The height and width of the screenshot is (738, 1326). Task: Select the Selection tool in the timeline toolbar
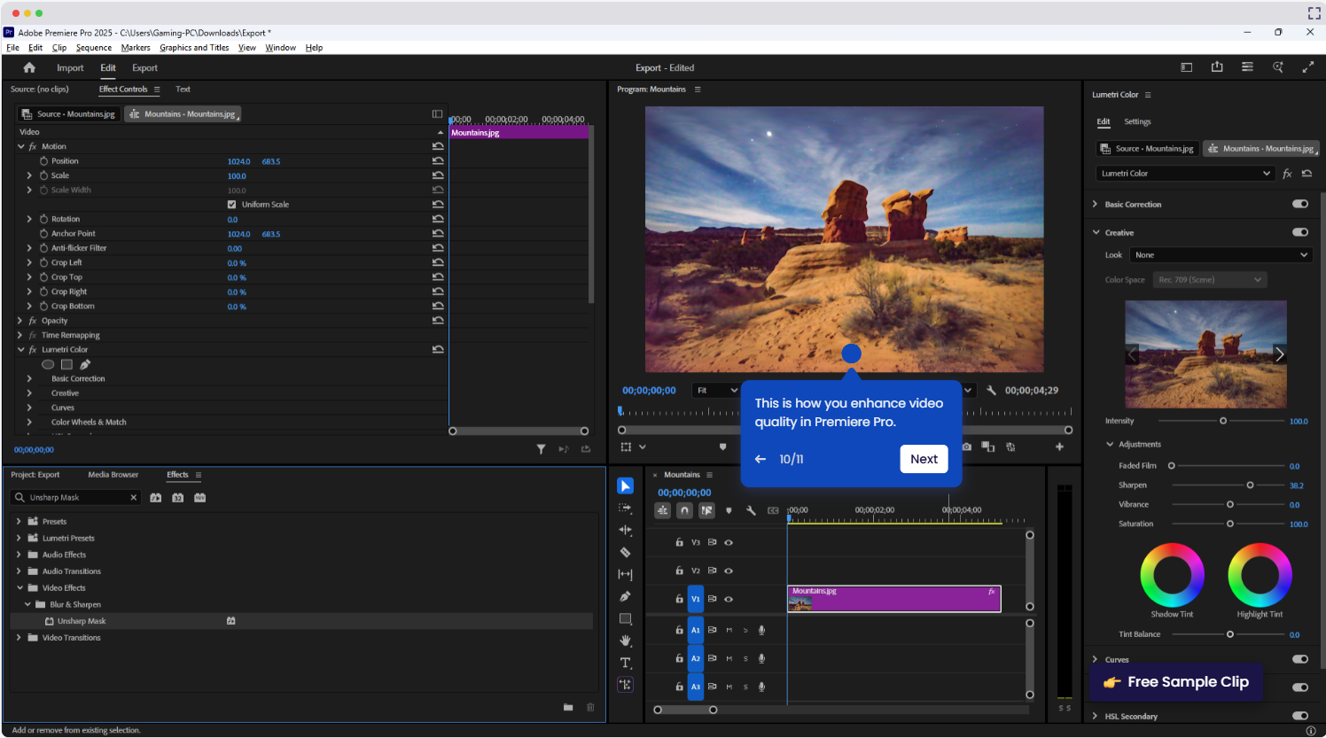point(625,486)
